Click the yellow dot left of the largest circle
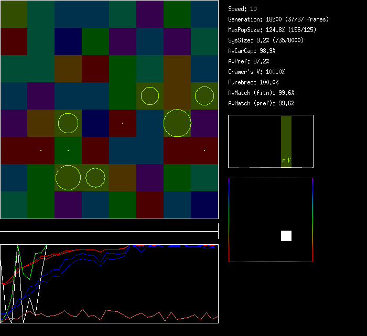This screenshot has height=336, width=367. [x=123, y=123]
